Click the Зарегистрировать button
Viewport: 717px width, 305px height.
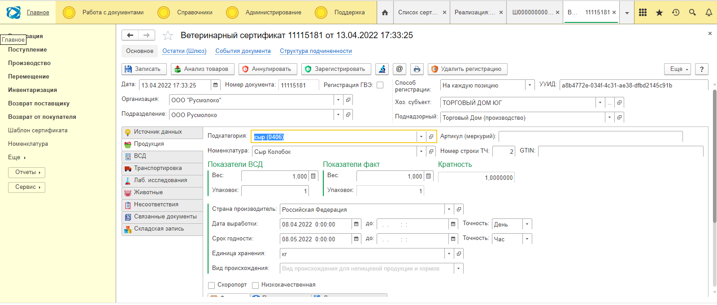coord(336,69)
